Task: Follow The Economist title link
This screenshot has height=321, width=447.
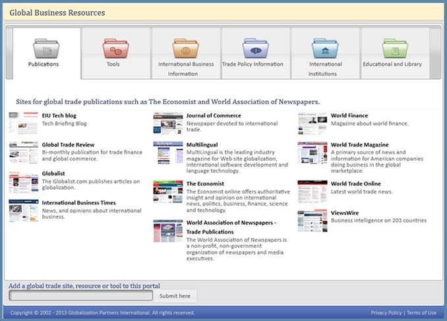Action: [205, 184]
